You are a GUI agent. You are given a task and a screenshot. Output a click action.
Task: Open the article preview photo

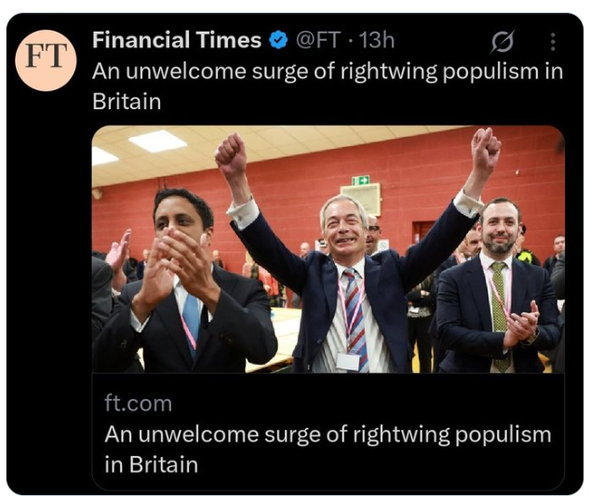coord(328,249)
